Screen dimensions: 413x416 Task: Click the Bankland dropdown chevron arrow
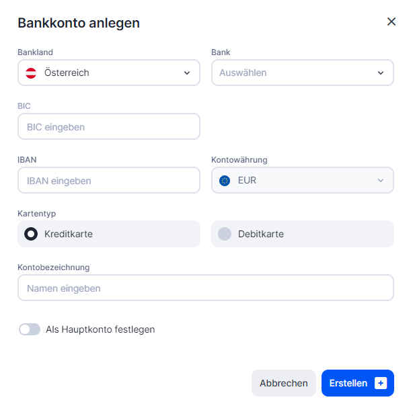(x=187, y=73)
